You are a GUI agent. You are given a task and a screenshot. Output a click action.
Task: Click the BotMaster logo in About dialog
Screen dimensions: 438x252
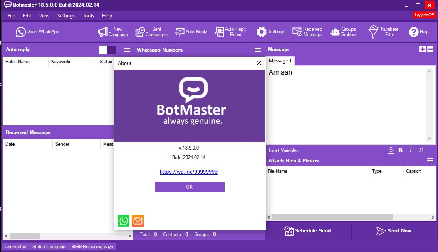click(192, 101)
